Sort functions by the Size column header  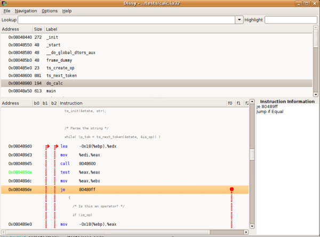tap(38, 29)
